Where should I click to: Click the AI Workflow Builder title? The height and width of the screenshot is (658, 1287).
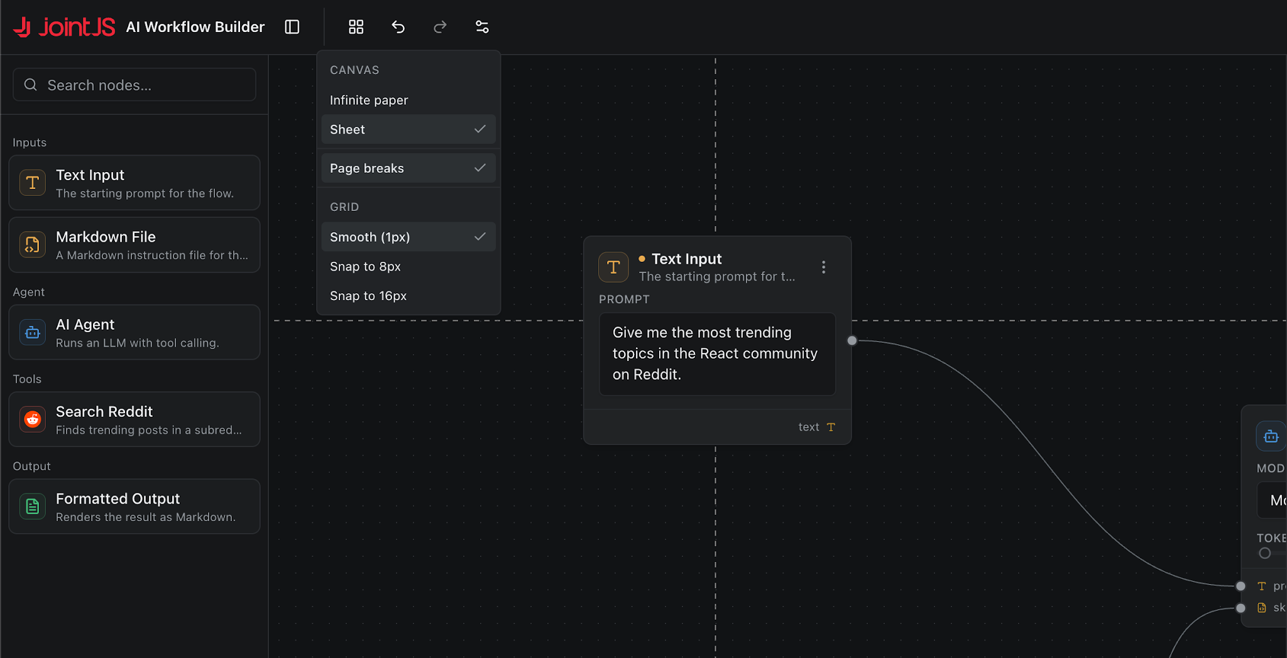click(x=195, y=27)
